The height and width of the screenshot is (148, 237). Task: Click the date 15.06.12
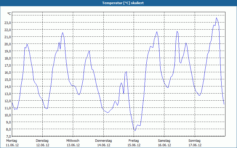(134, 145)
